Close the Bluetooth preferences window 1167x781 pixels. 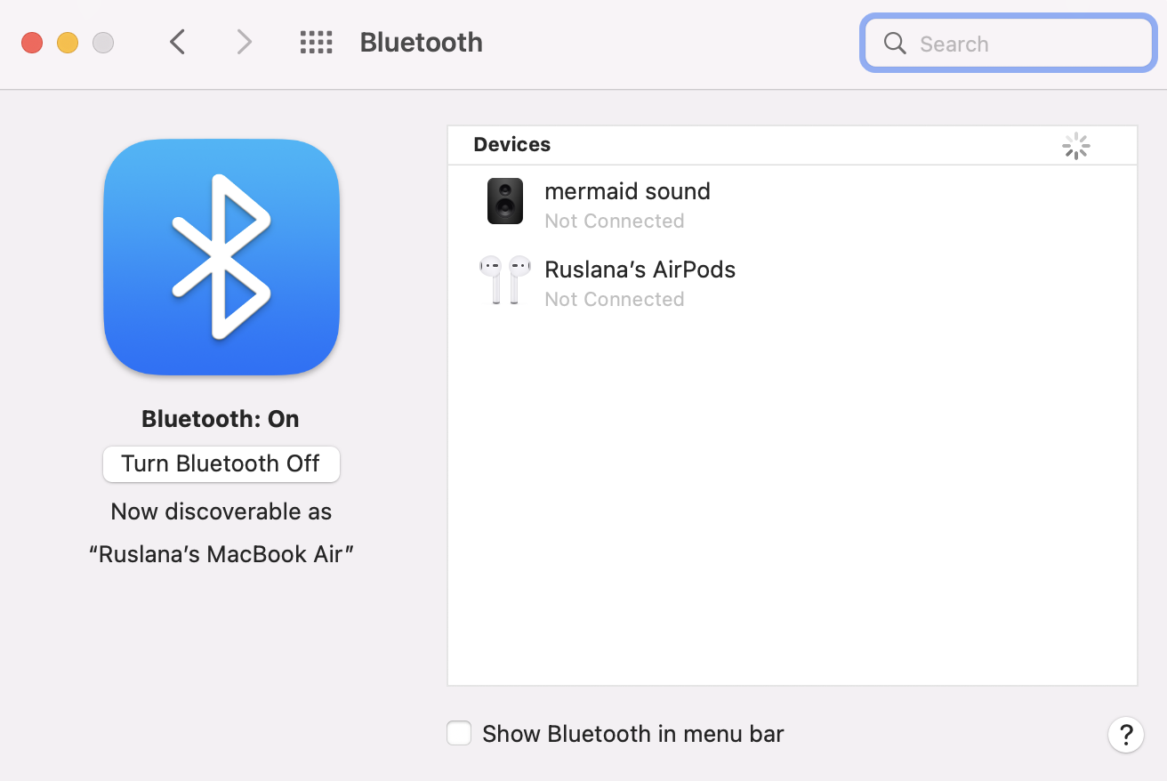[x=32, y=42]
